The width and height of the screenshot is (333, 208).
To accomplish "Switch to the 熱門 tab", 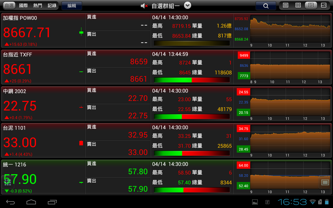I will 38,5.
